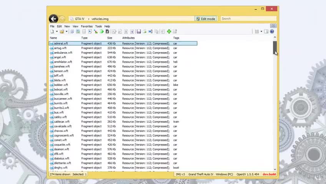This screenshot has height=184, width=326.
Task: Click the columns view mode icon
Action: tap(257, 31)
